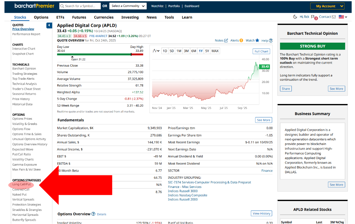Go to the Currencies menu tab
The height and width of the screenshot is (224, 355).
(103, 17)
